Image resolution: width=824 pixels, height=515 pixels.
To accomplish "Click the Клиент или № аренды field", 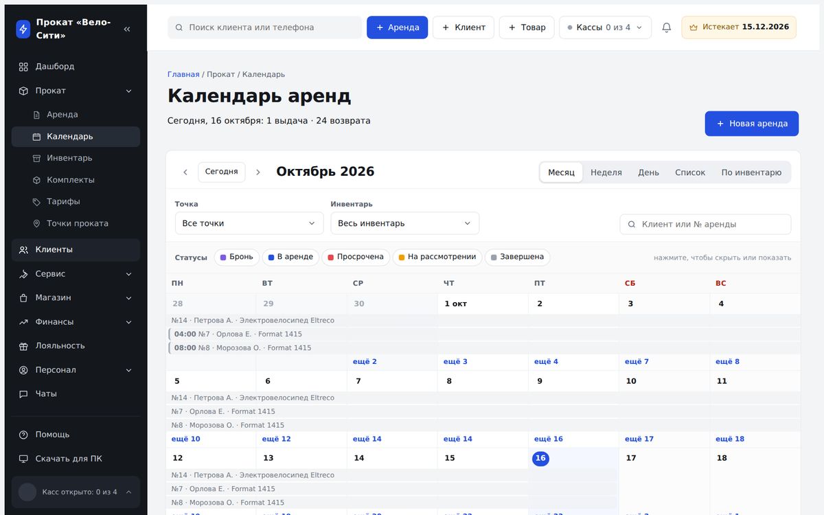I will pos(705,225).
